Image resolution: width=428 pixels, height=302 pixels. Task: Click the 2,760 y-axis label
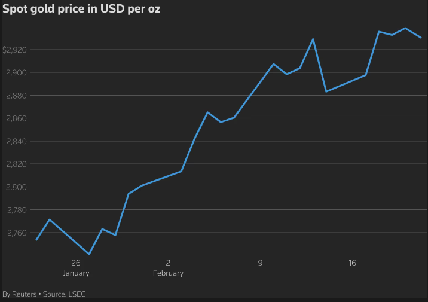[x=16, y=233]
